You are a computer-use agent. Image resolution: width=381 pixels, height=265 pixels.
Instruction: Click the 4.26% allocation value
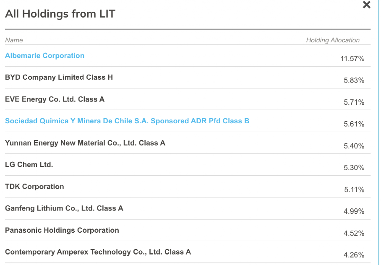point(354,255)
